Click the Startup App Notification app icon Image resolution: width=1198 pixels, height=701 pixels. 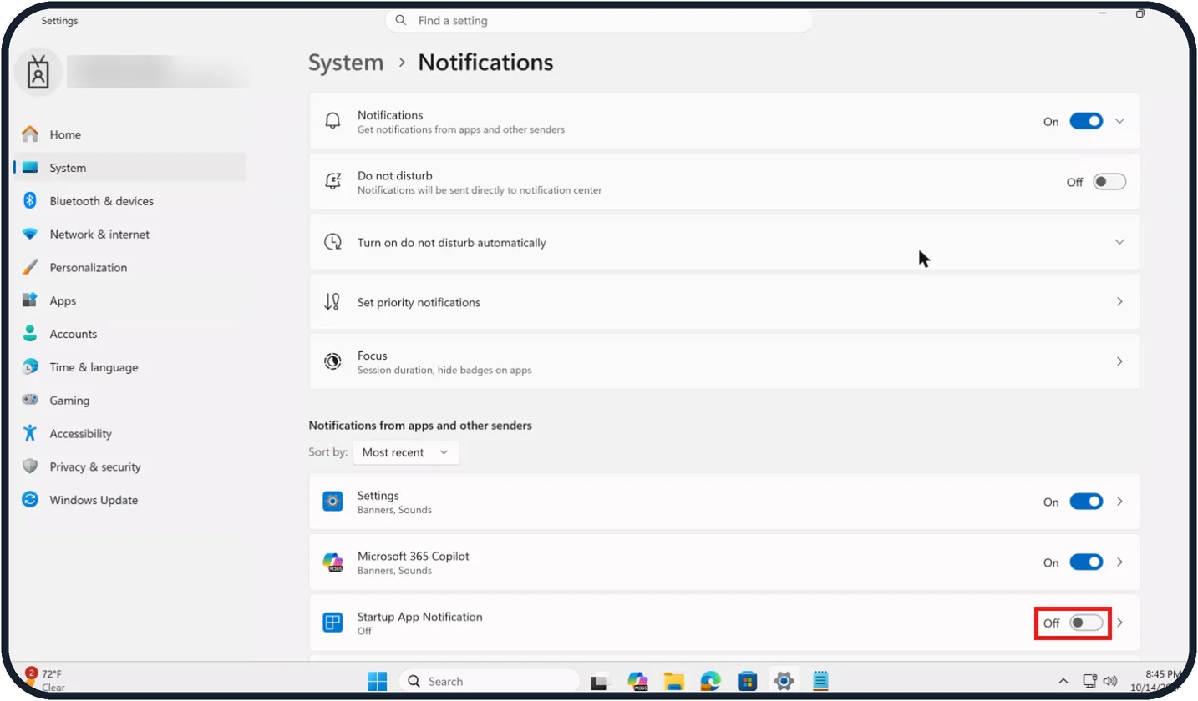(332, 623)
